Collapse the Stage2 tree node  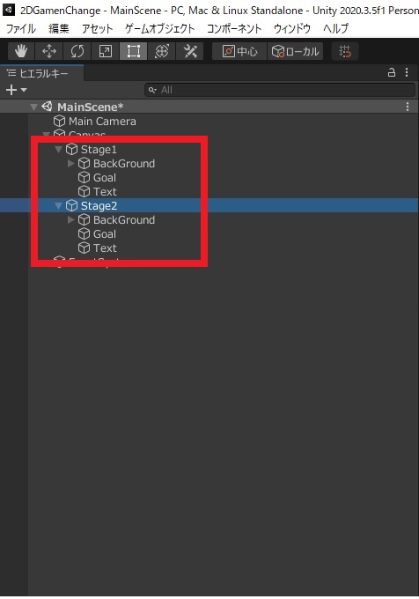[x=58, y=206]
